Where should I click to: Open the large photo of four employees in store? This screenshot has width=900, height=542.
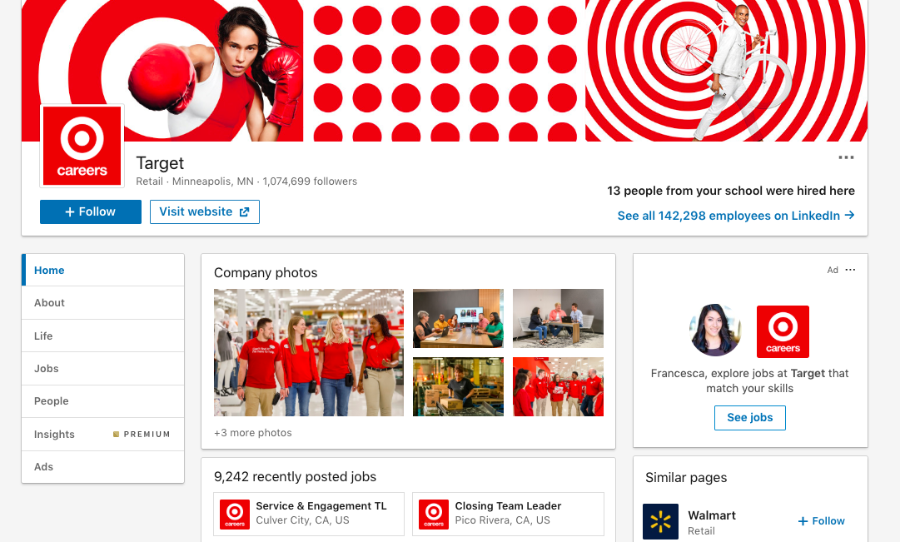(x=309, y=352)
